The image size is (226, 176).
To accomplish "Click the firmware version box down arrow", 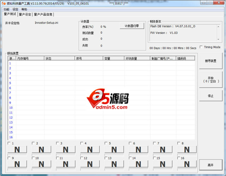I will [218, 39].
